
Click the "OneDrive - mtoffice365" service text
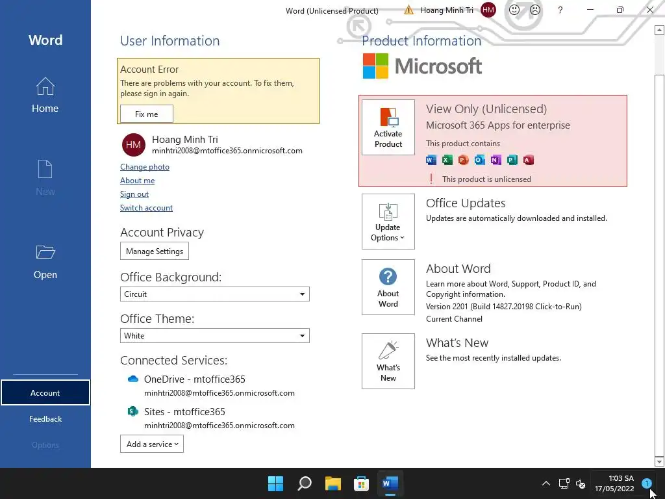coord(195,379)
